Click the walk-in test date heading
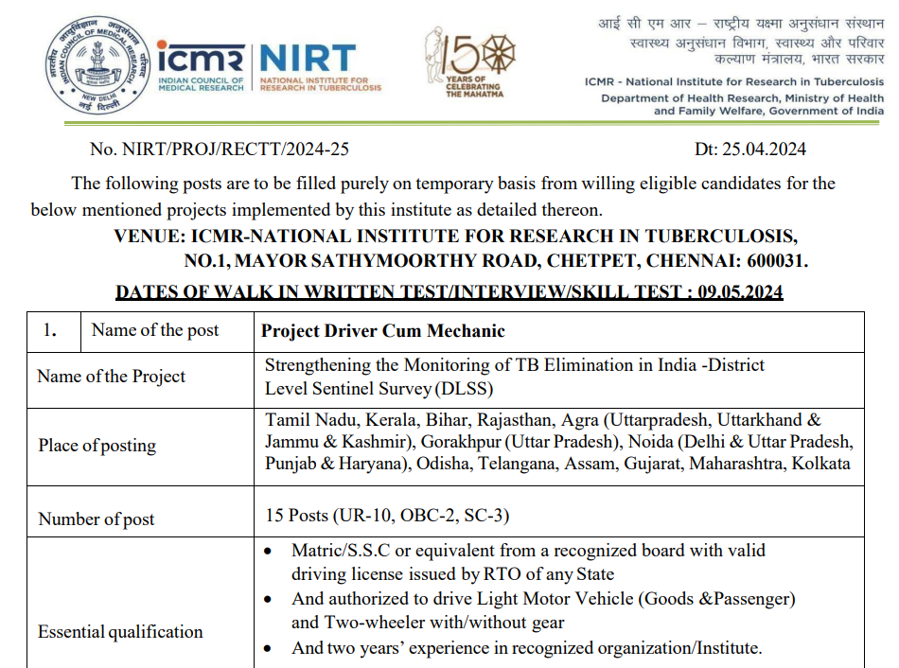Viewport: 899px width, 668px height. (449, 291)
